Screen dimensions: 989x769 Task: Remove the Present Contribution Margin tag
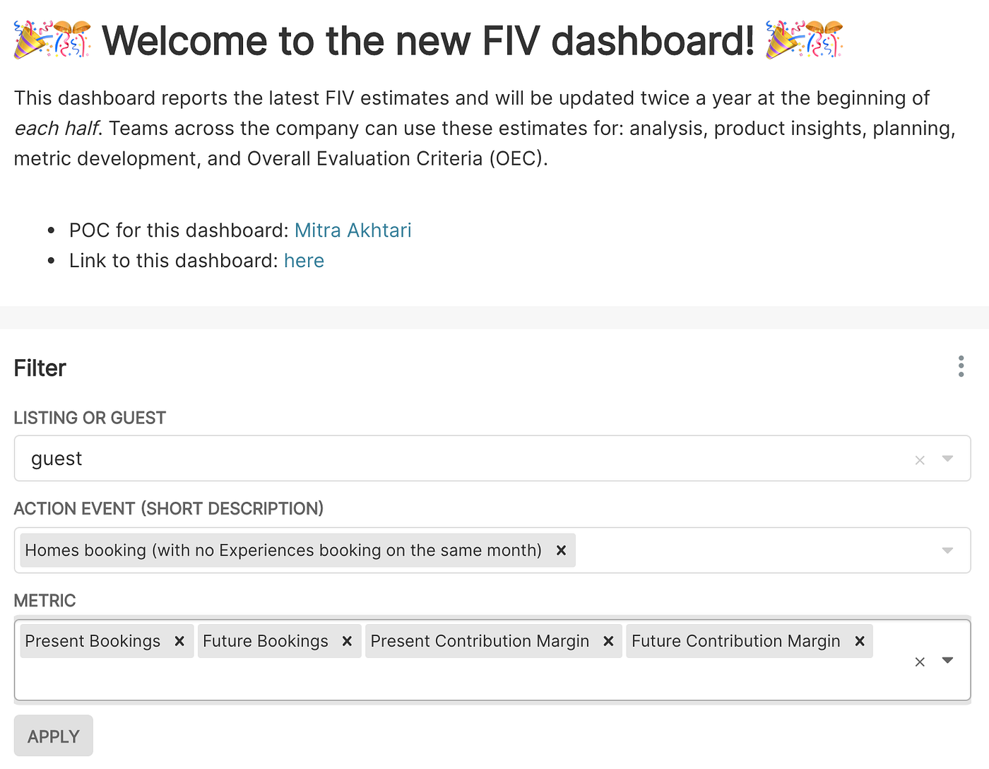click(x=608, y=641)
